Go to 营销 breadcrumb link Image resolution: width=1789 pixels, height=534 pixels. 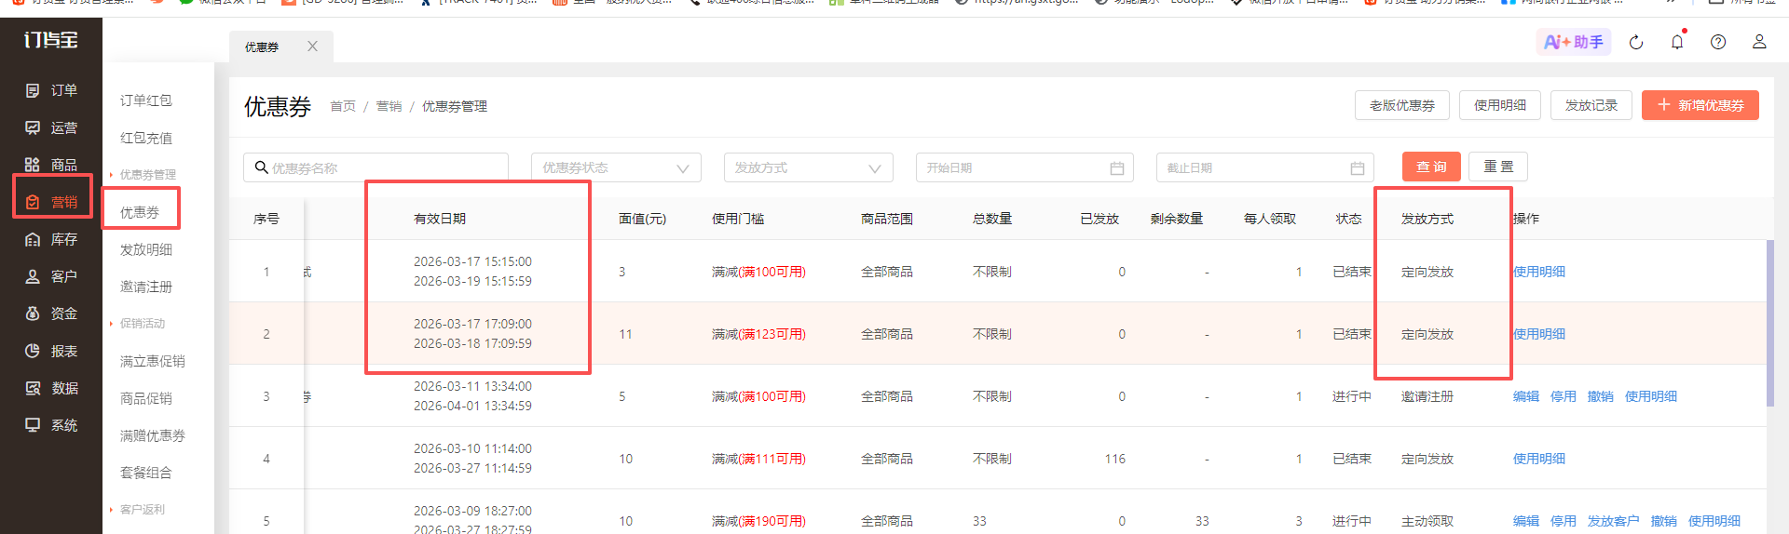click(x=389, y=106)
